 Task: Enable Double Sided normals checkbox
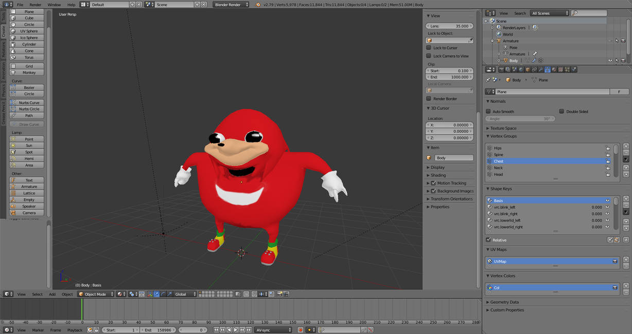[x=561, y=112]
